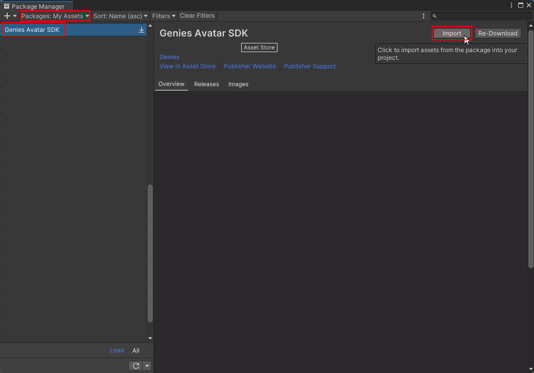Open the Filters dropdown
This screenshot has width=534, height=373.
point(163,16)
